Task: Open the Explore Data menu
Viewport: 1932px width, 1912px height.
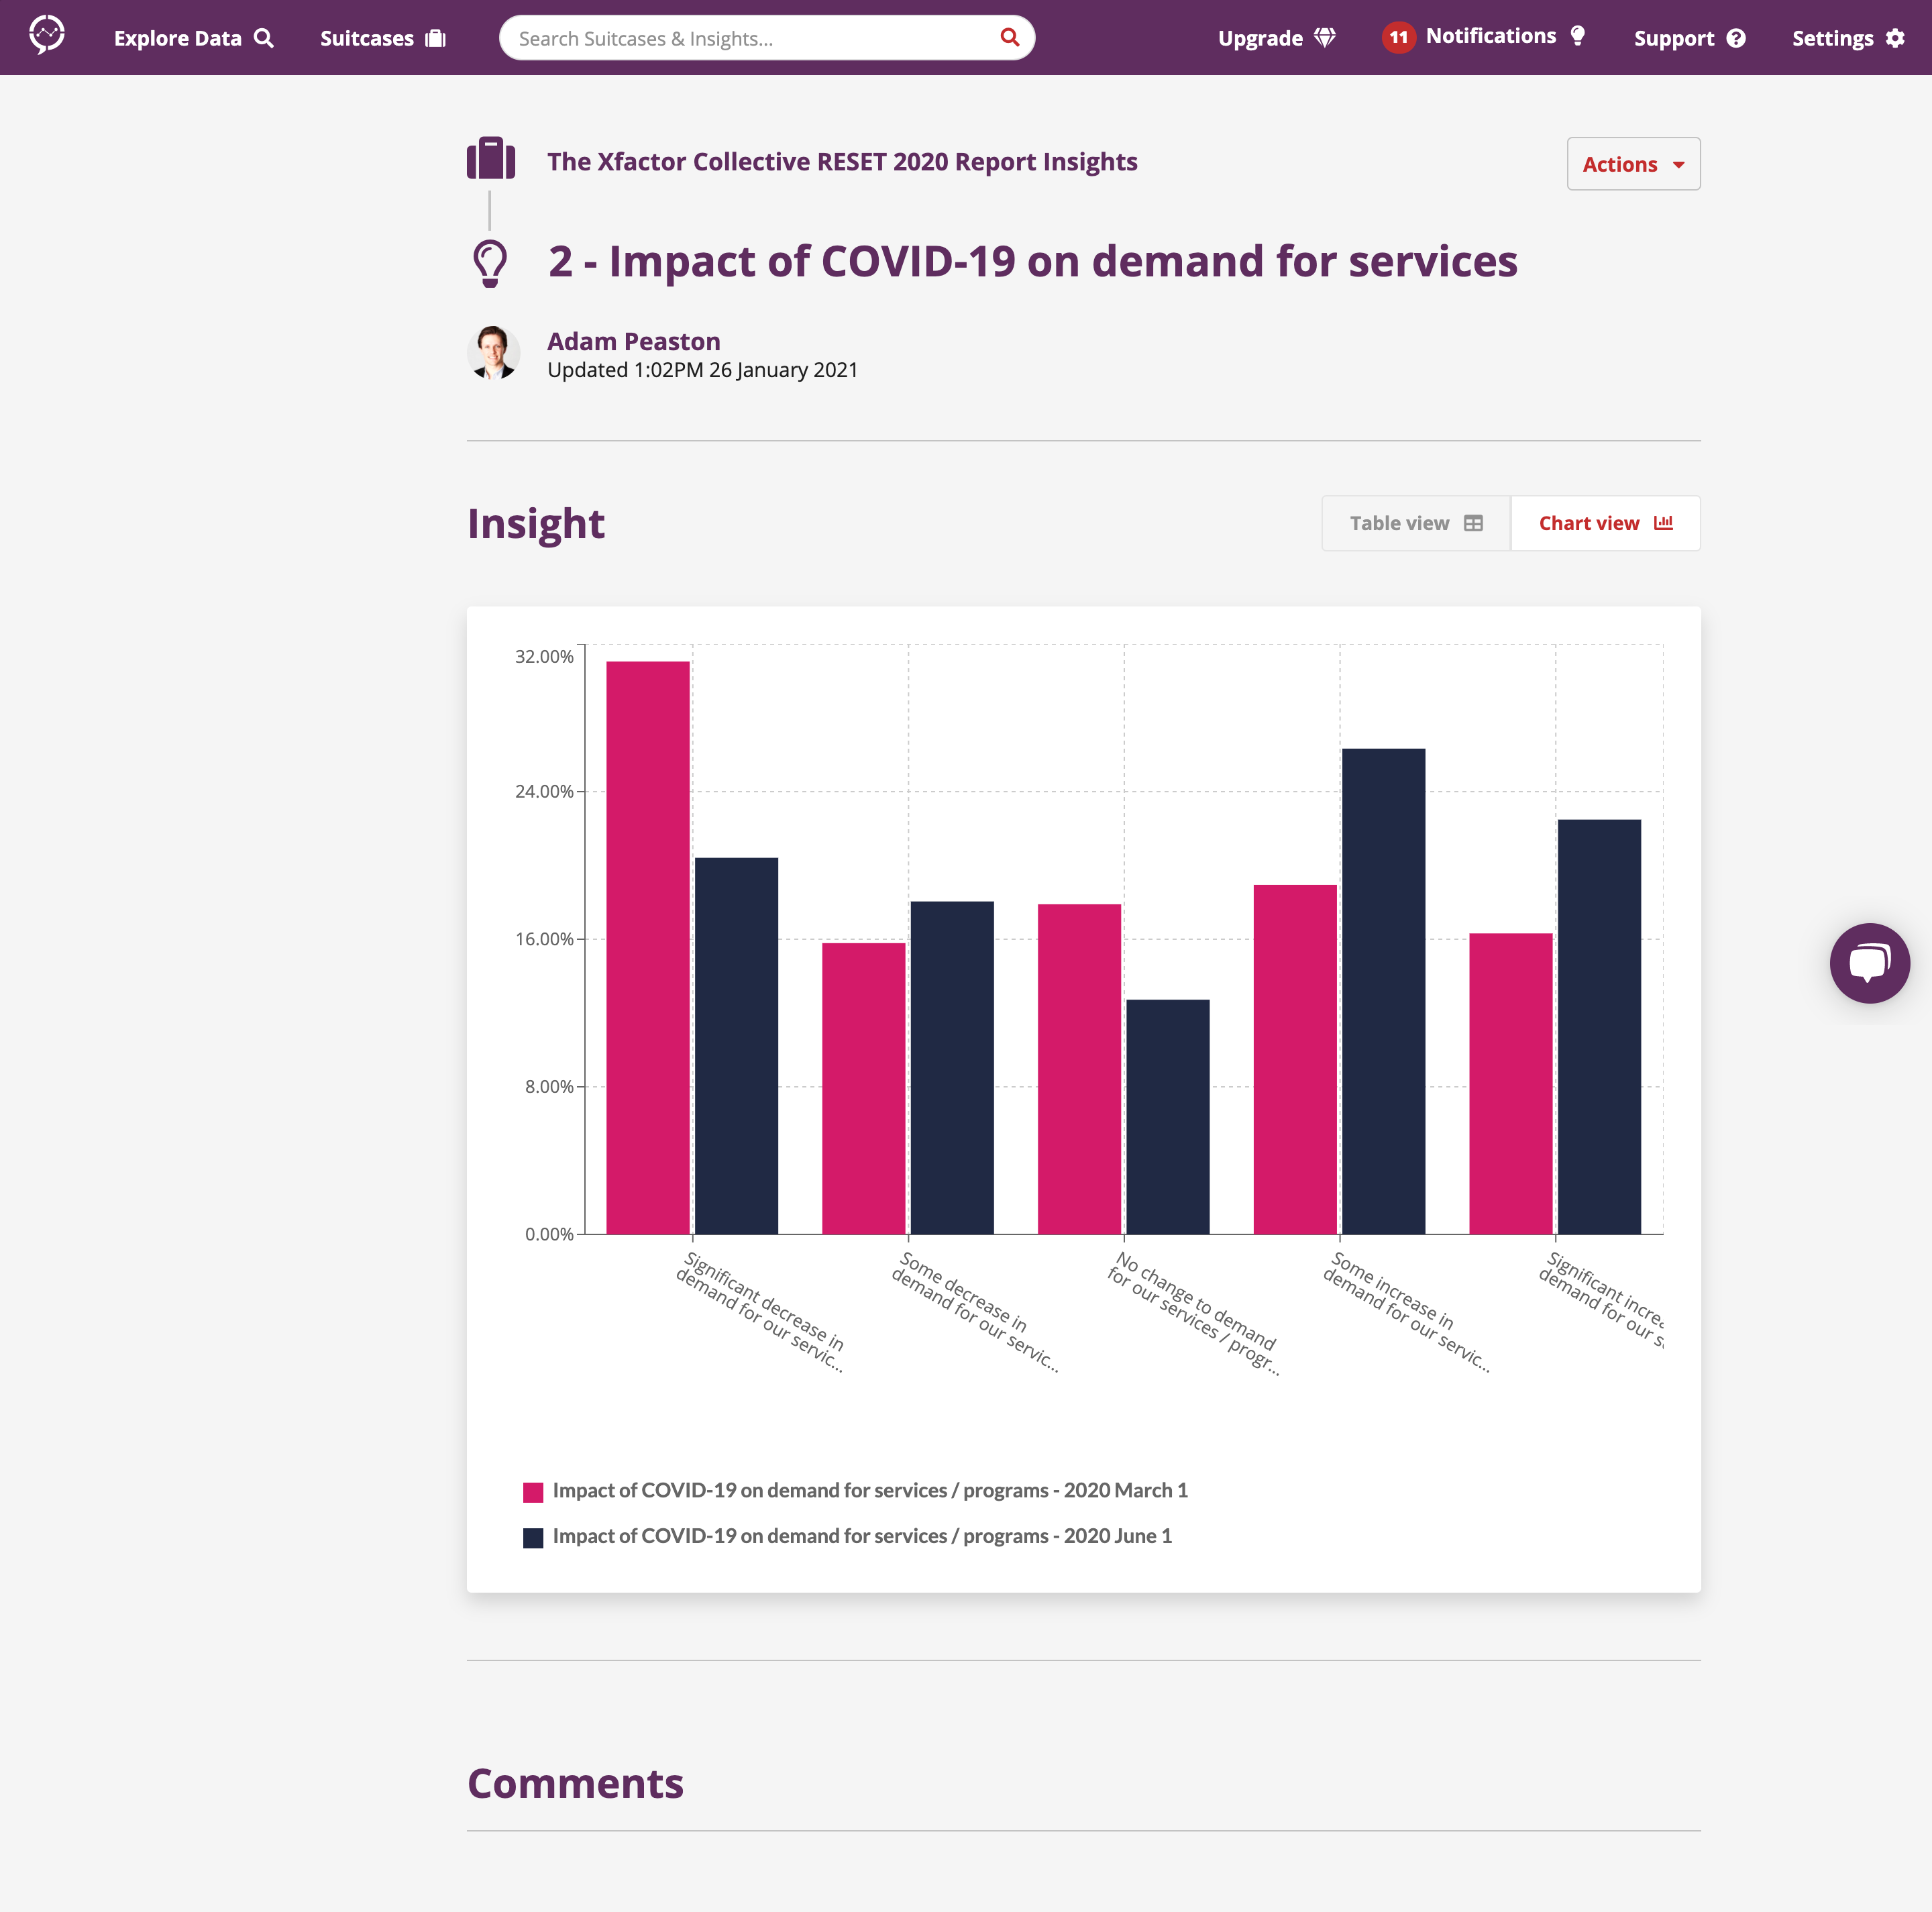Action: tap(193, 38)
